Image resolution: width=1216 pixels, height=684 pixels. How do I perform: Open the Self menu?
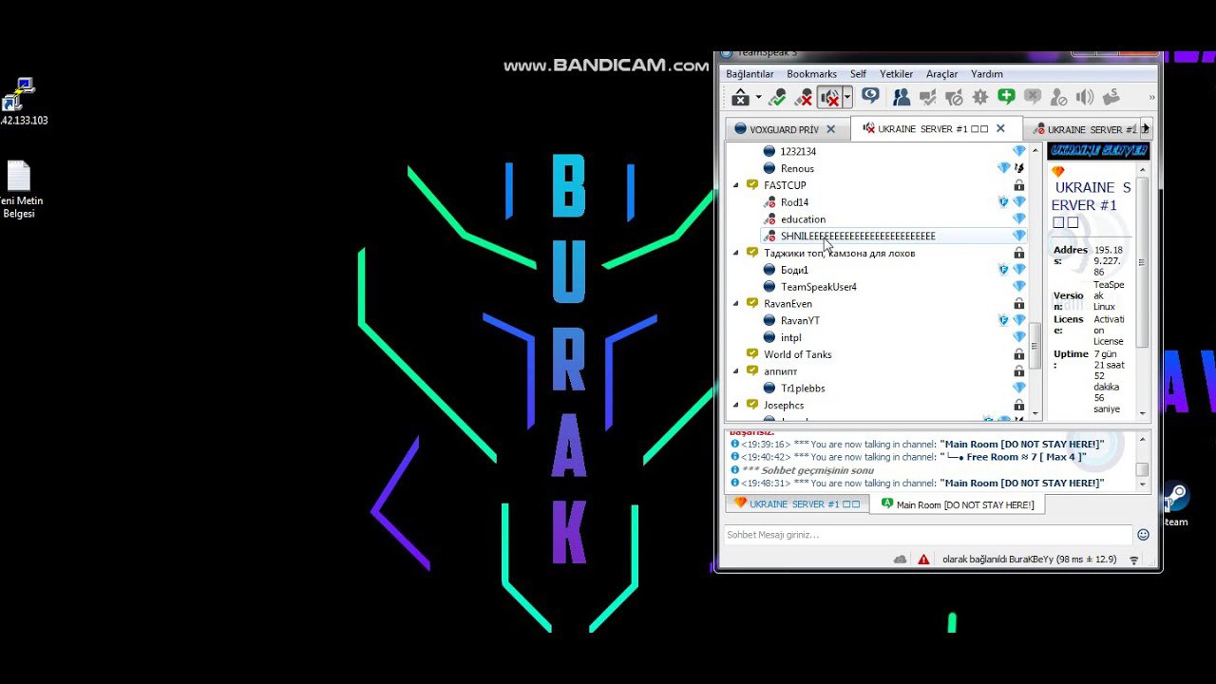pos(858,74)
